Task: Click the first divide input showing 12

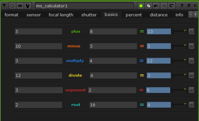Action: (38, 75)
